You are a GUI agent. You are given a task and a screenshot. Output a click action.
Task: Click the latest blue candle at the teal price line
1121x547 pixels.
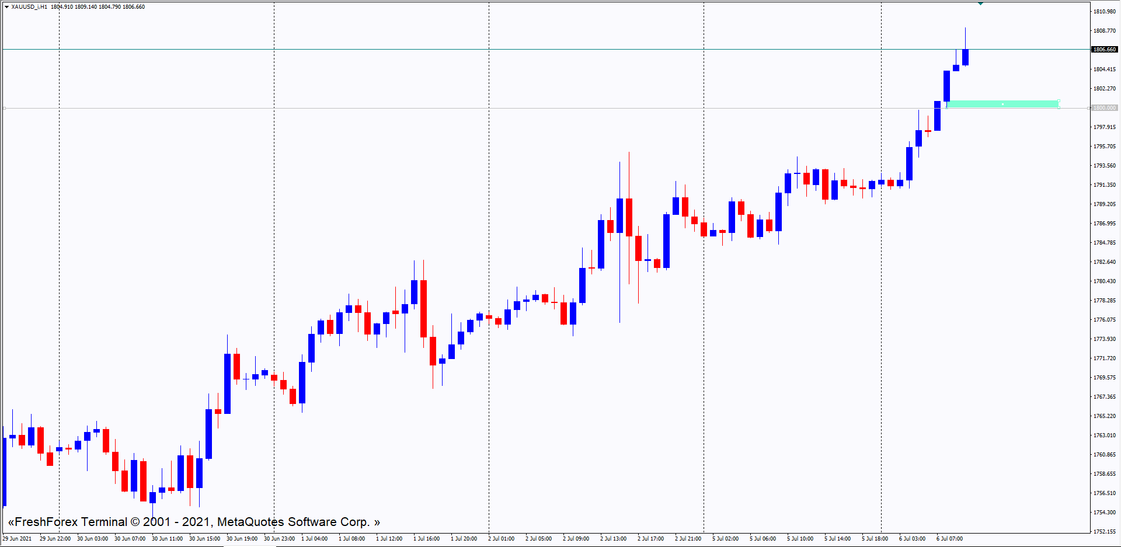pyautogui.click(x=965, y=57)
